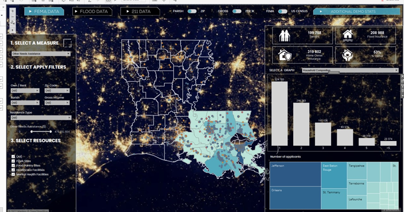
Task: Toggle the Parish / Zip switch
Action: point(192,10)
